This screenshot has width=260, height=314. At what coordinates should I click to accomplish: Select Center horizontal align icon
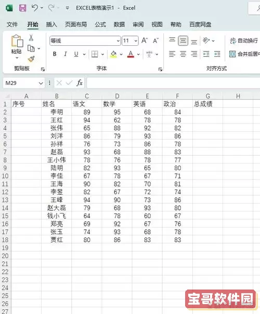click(x=183, y=54)
